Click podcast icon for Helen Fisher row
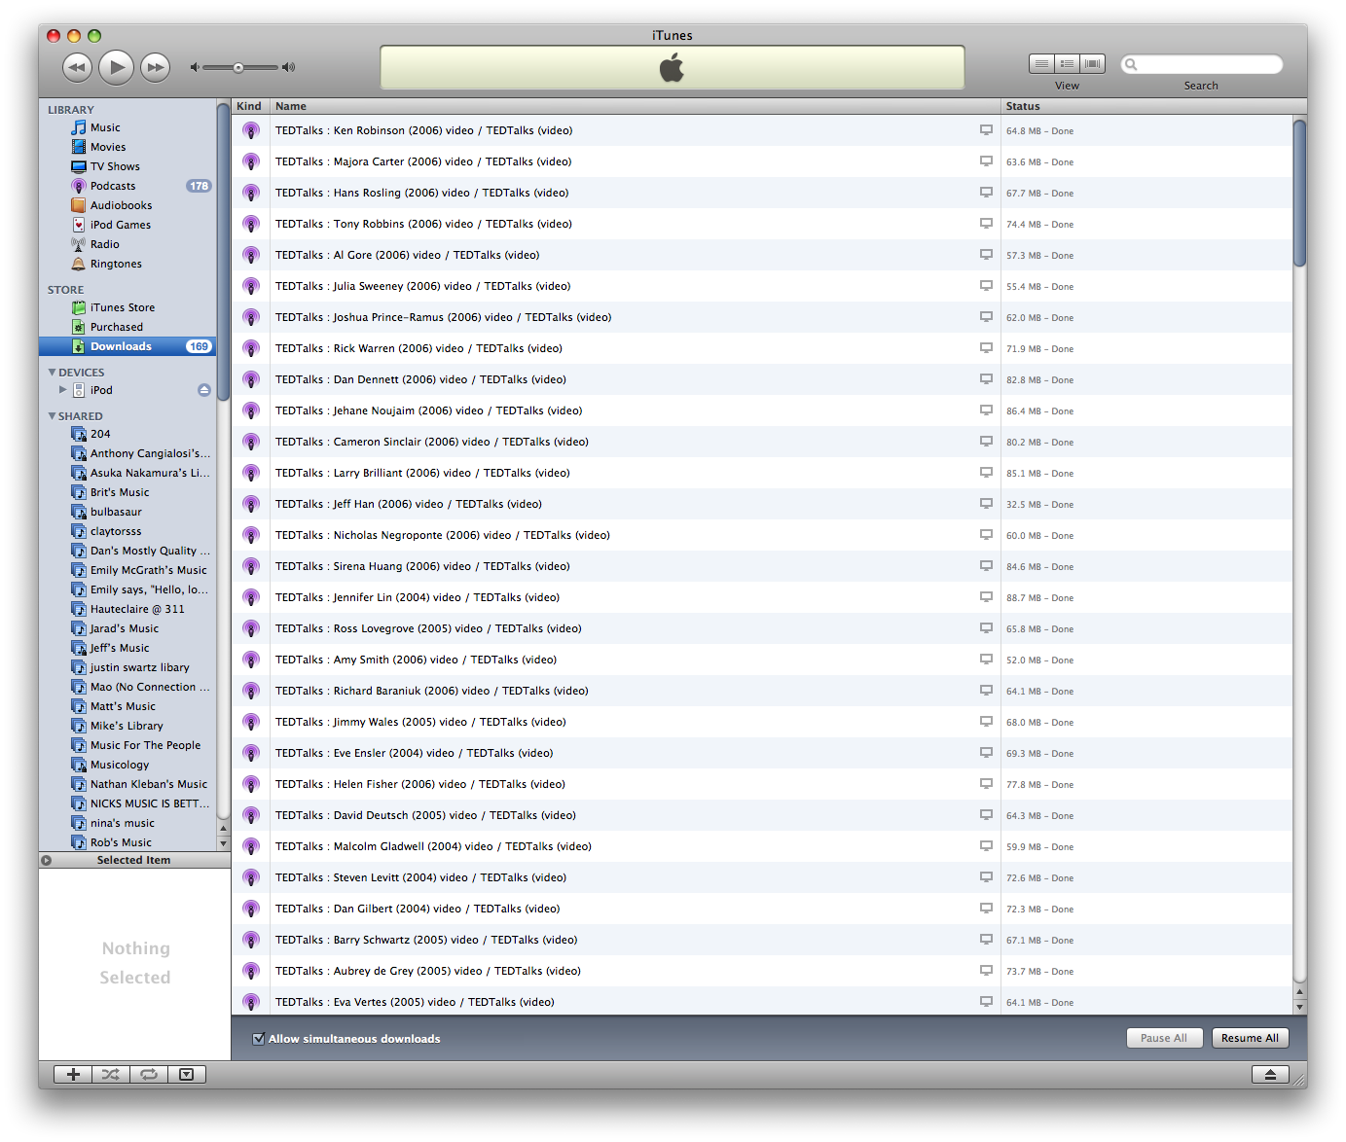This screenshot has height=1142, width=1346. click(x=251, y=784)
